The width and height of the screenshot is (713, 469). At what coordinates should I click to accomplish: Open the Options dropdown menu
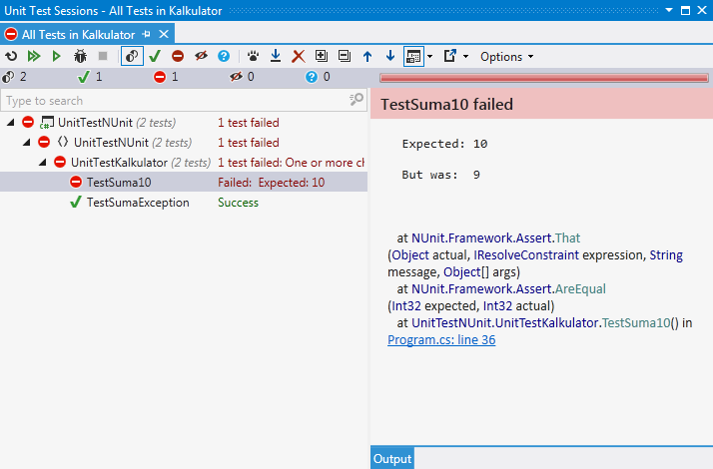click(x=506, y=57)
